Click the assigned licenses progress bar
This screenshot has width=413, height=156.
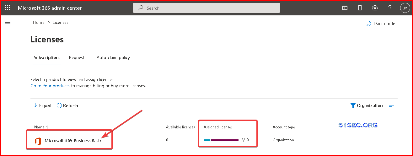point(221,140)
